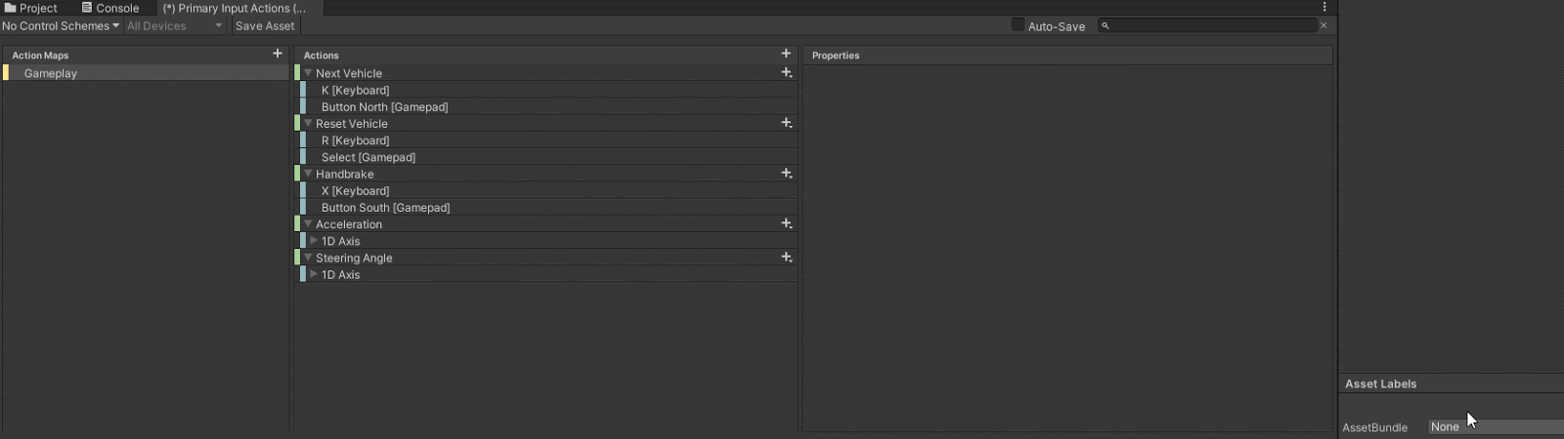Viewport: 1564px width, 439px height.
Task: Click the actions search input field
Action: (x=1212, y=26)
